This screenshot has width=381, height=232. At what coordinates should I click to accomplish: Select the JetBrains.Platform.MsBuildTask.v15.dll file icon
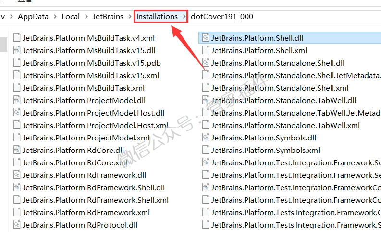pyautogui.click(x=17, y=50)
